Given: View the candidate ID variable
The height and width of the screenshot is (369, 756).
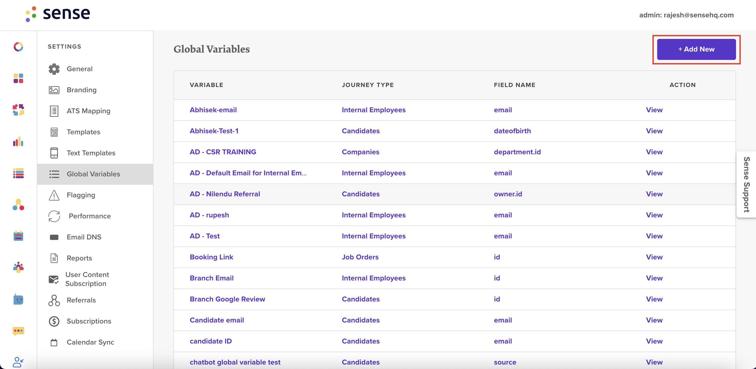Looking at the screenshot, I should point(654,341).
